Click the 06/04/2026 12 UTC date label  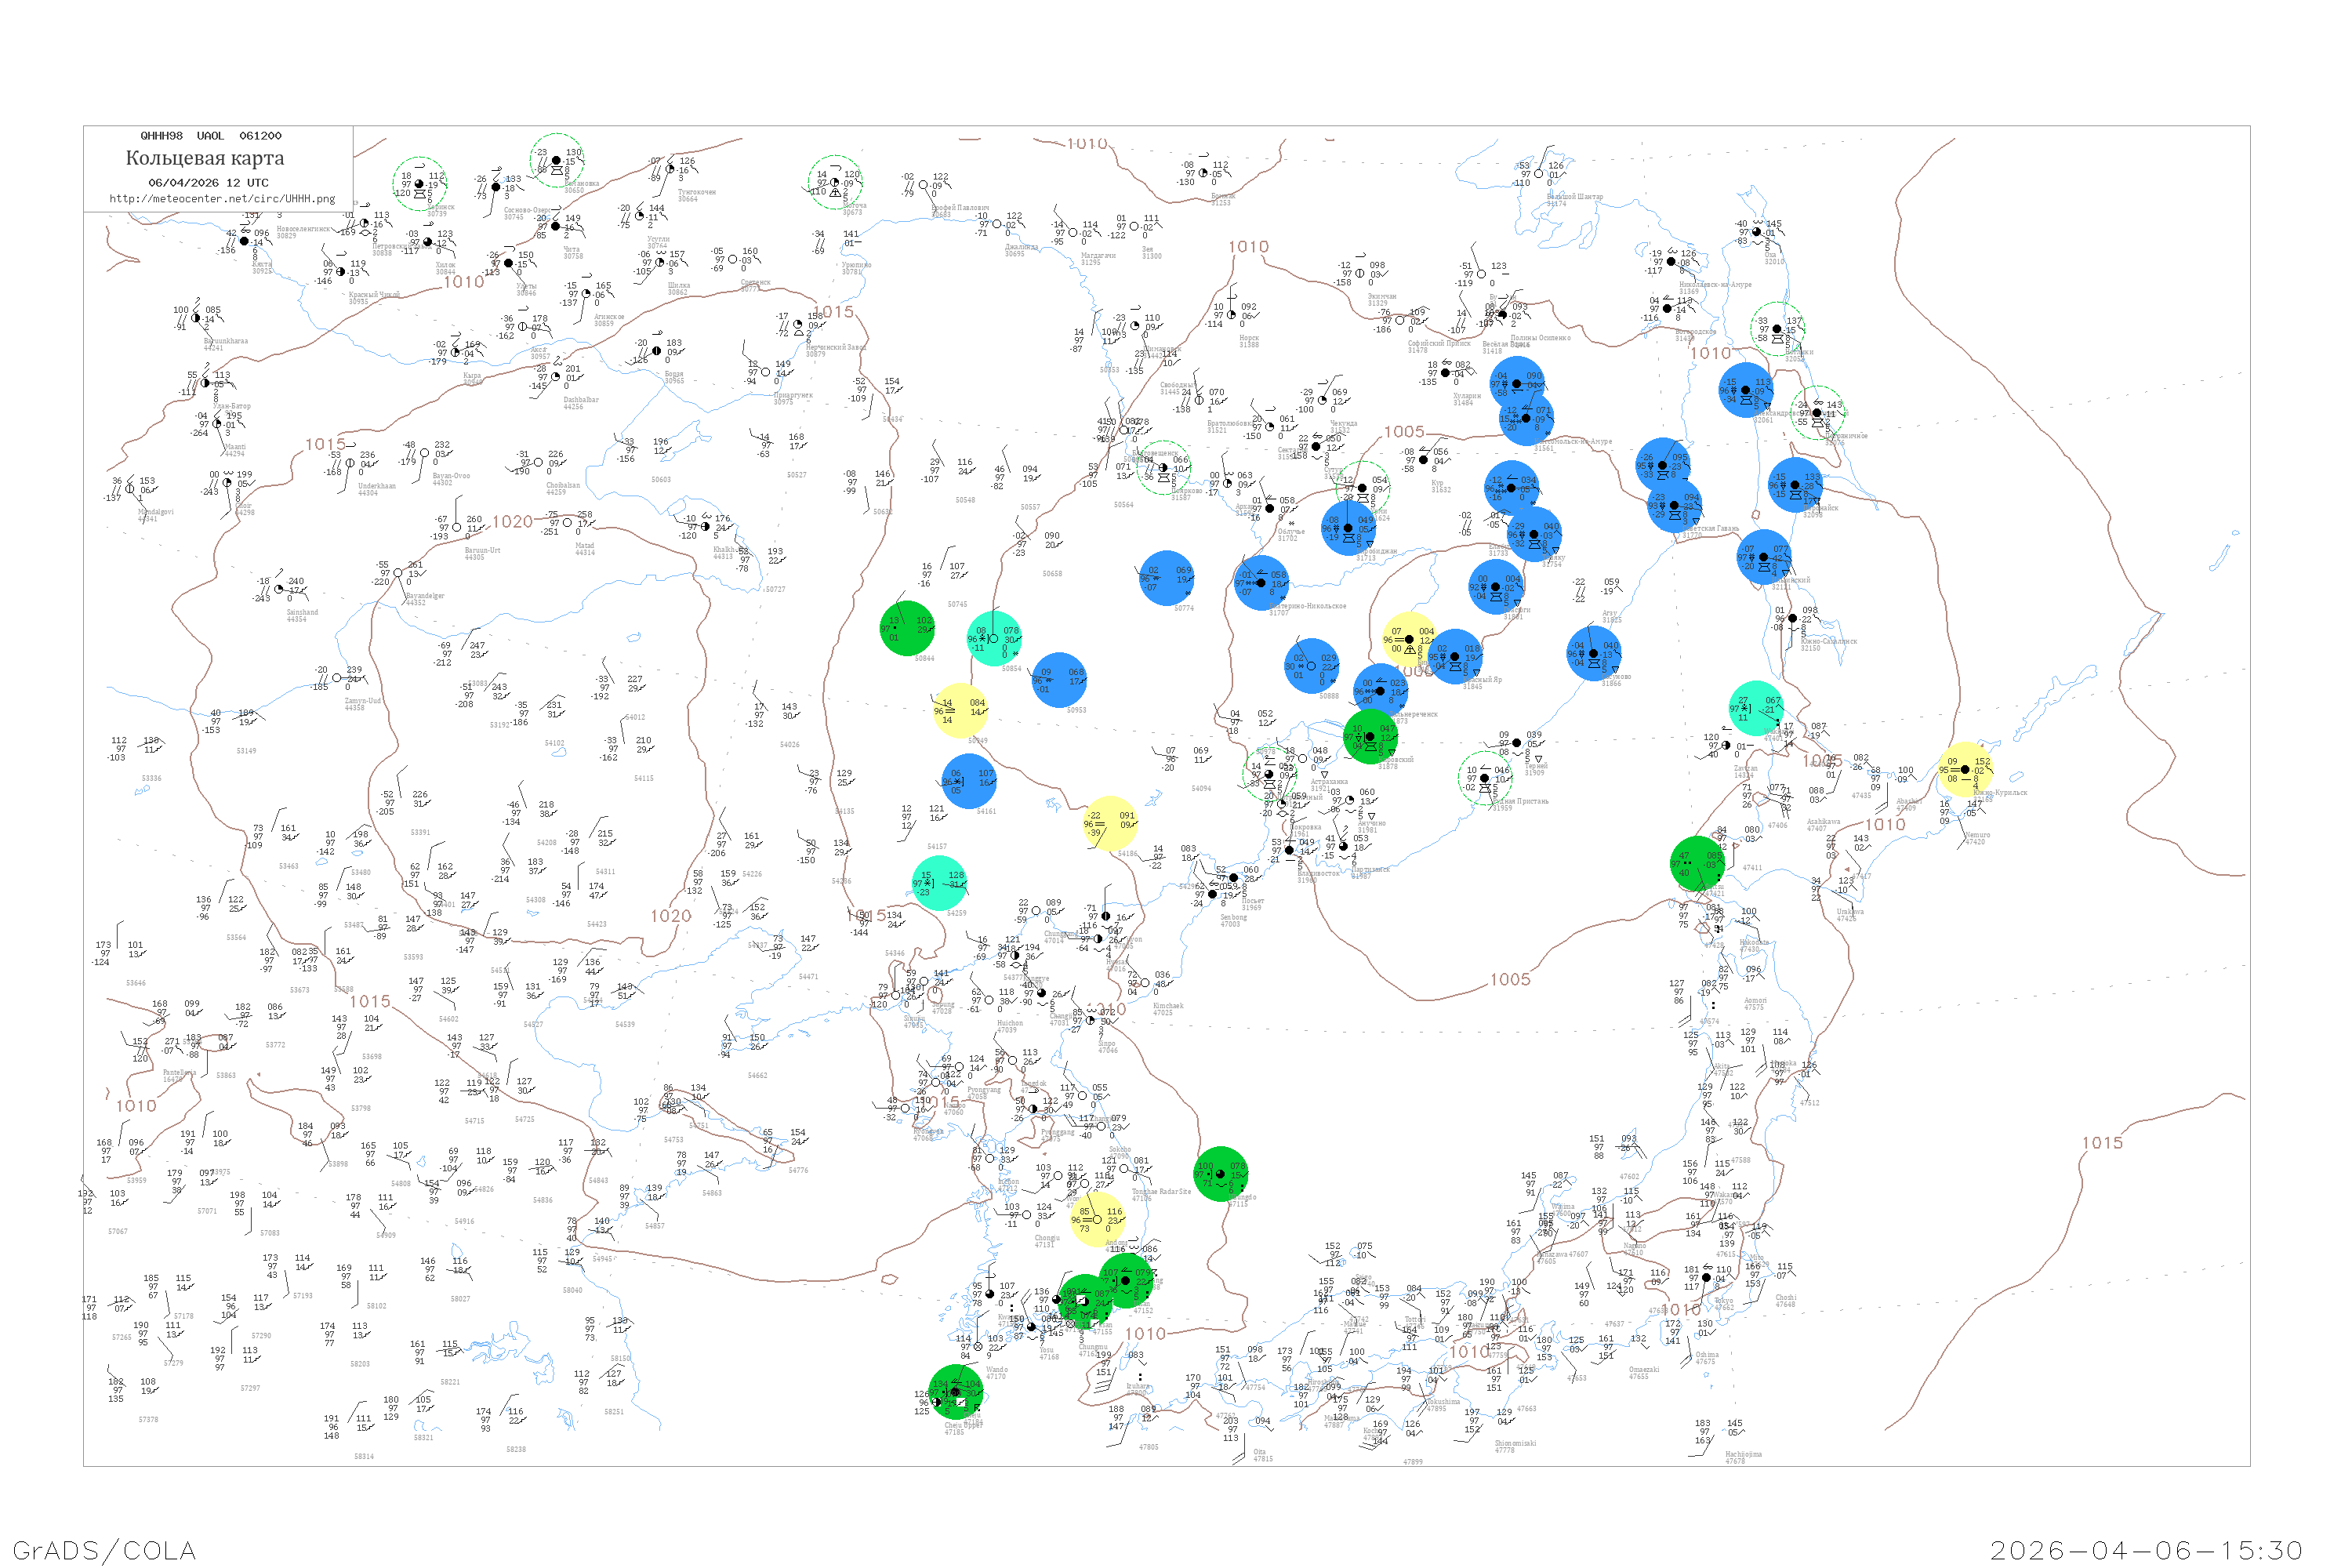click(x=208, y=183)
